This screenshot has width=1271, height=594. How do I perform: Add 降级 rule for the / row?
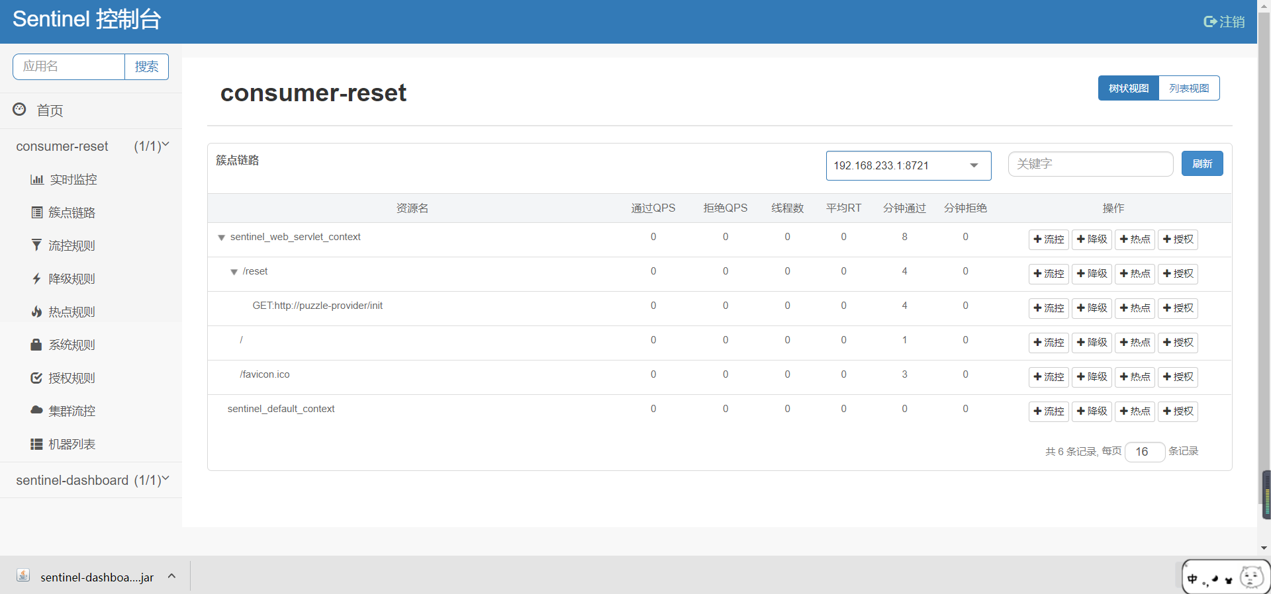click(x=1092, y=343)
